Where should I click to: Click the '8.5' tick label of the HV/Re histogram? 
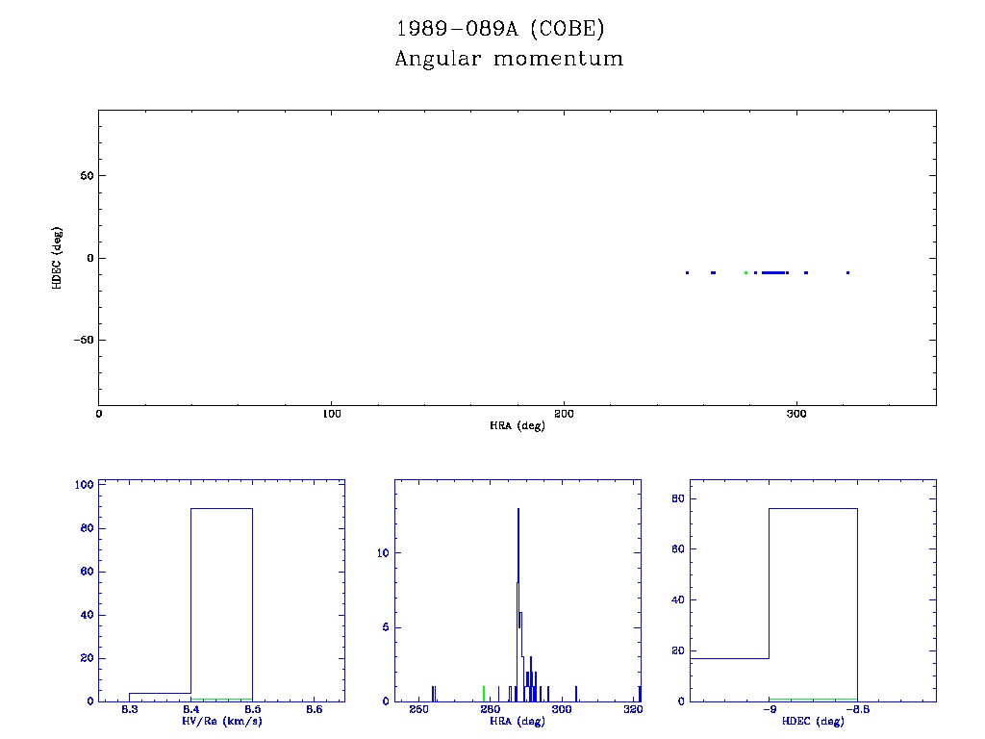click(253, 709)
